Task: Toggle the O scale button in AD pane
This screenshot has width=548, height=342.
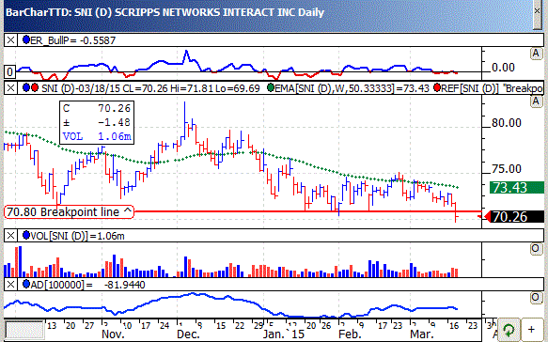Action: [536, 298]
